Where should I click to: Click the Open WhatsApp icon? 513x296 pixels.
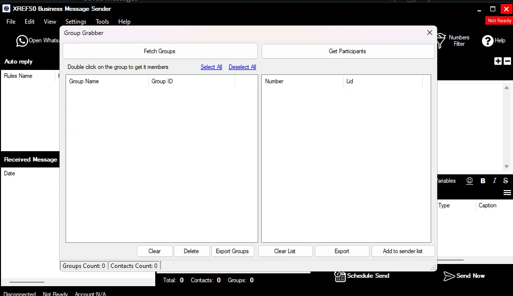pos(22,41)
